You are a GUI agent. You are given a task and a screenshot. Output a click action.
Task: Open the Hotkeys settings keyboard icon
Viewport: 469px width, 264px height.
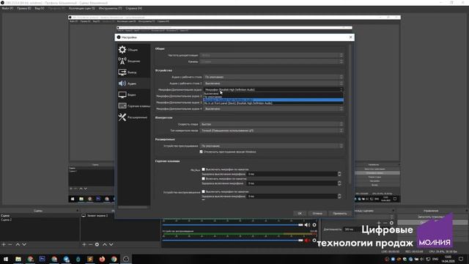[122, 106]
